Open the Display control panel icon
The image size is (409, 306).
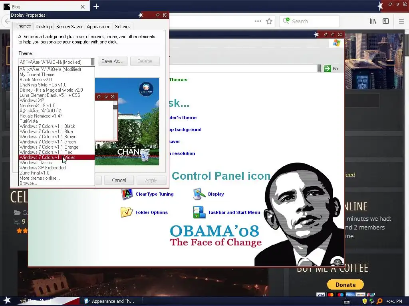tap(199, 194)
